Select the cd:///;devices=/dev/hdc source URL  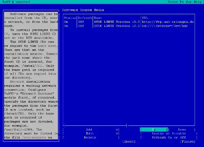point(165,26)
